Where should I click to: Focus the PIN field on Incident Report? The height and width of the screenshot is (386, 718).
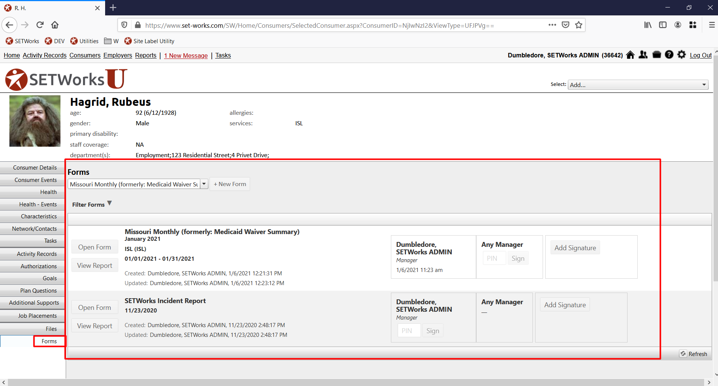409,331
